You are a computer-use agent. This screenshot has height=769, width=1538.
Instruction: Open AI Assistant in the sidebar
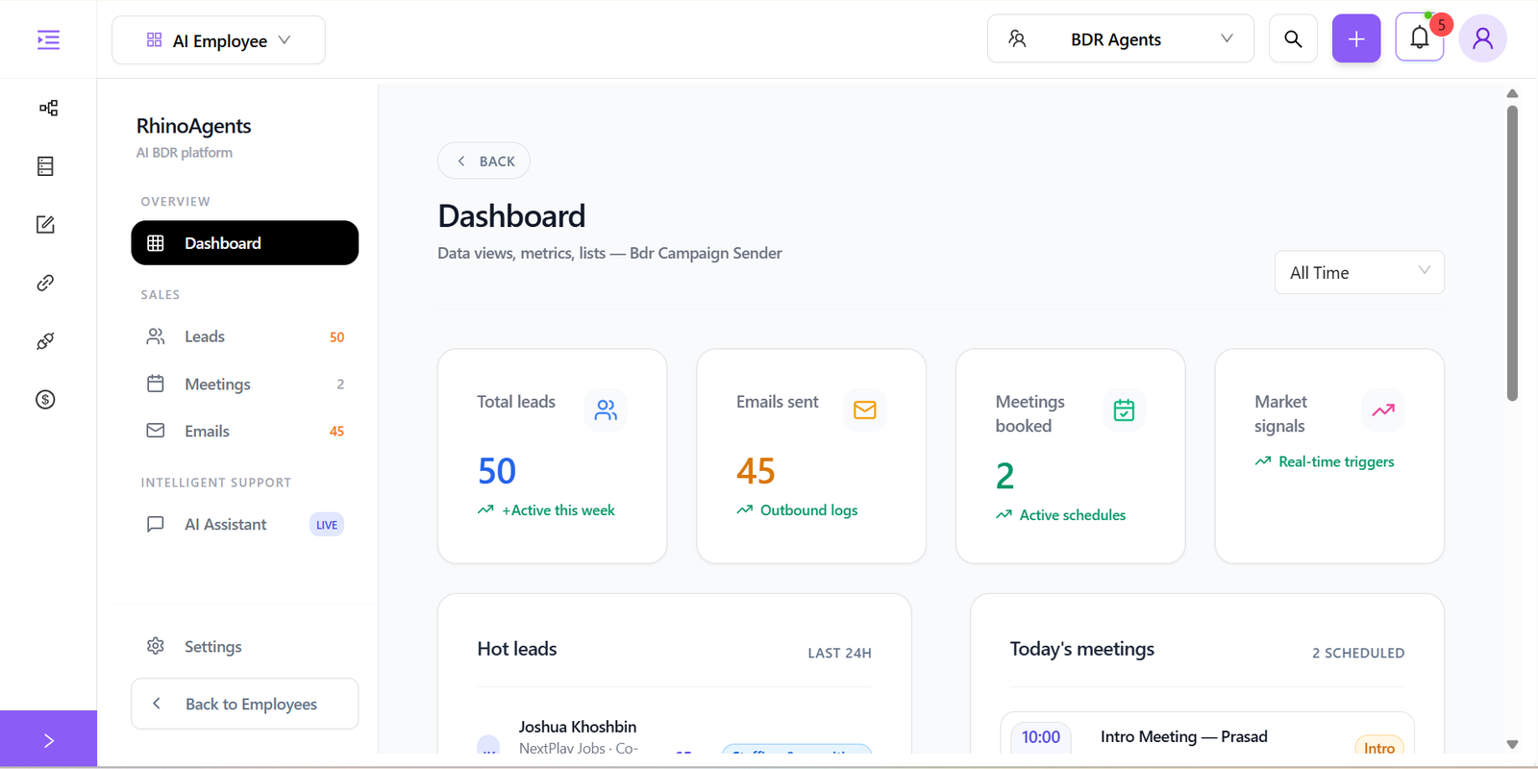[x=245, y=524]
